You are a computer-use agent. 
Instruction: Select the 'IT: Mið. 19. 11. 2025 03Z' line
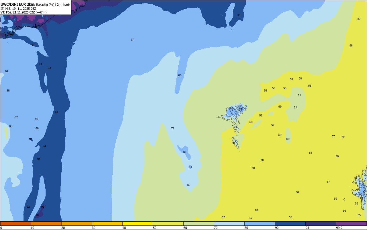pyautogui.click(x=18, y=9)
